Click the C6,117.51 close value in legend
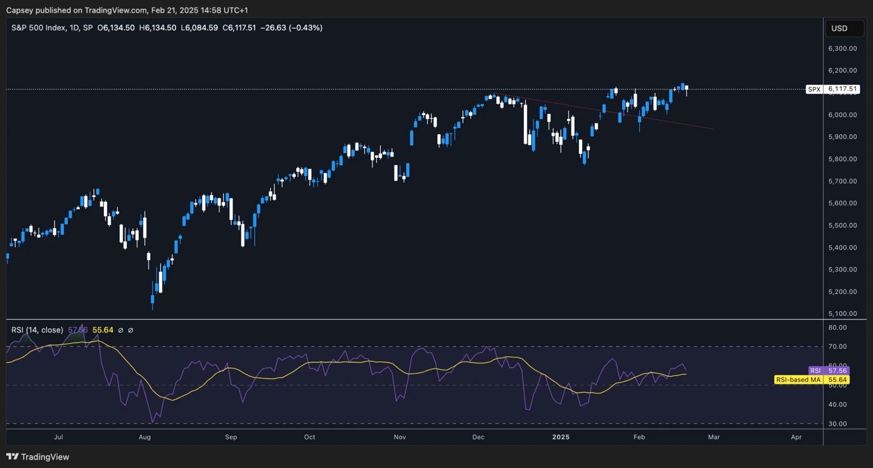The image size is (873, 468). pyautogui.click(x=240, y=27)
